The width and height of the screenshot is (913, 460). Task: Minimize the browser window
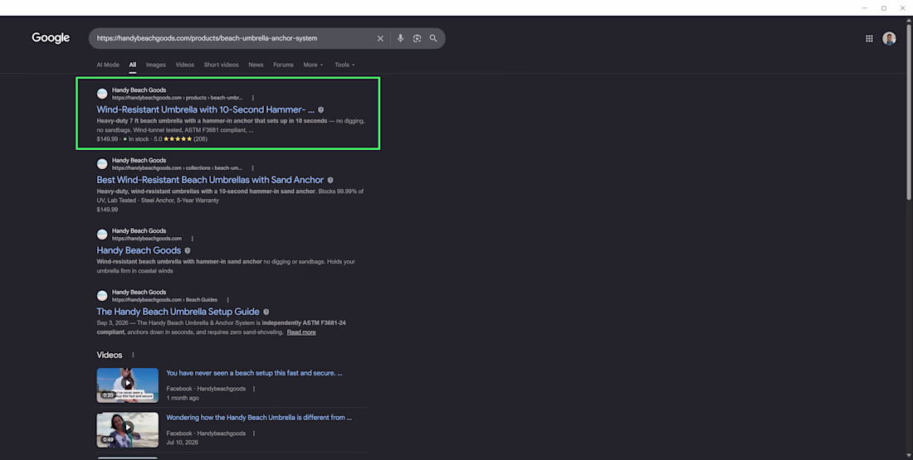[865, 8]
